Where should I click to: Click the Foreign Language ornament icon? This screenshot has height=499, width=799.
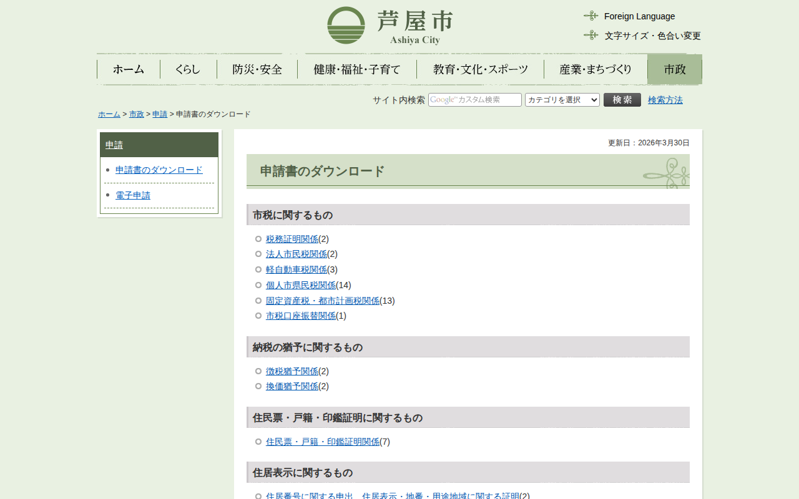click(x=591, y=16)
